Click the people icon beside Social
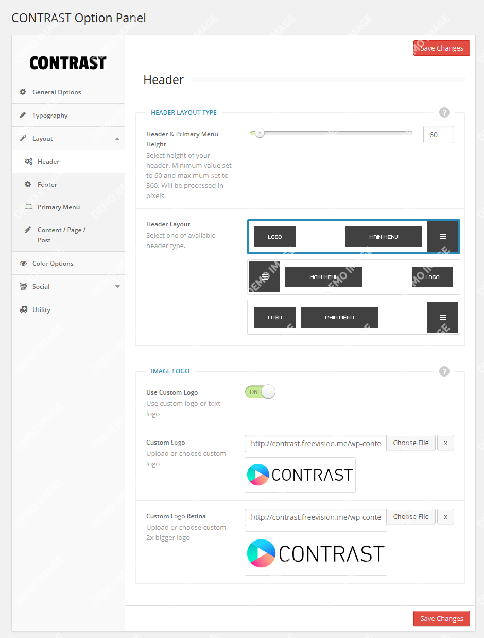 click(x=23, y=287)
